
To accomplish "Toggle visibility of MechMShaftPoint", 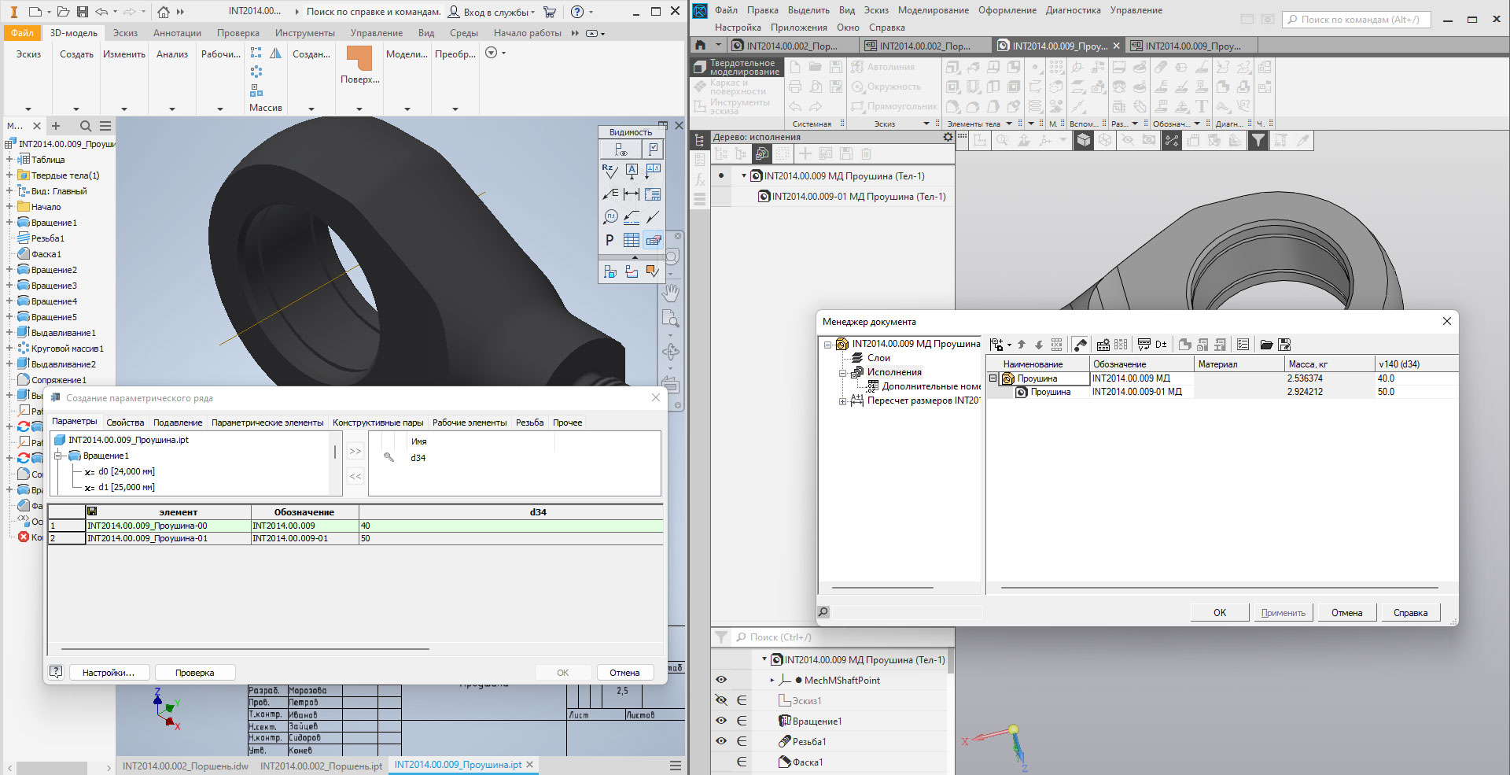I will [x=721, y=680].
